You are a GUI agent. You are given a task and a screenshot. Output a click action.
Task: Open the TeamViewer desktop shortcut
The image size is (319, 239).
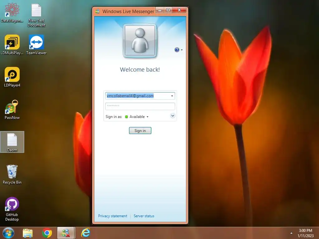(36, 45)
